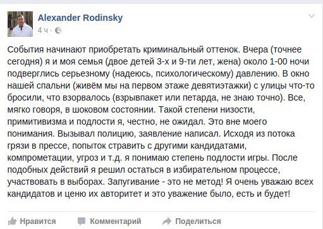
Task: Open Alexander Rodinsky's profile photo
Action: tap(20, 24)
